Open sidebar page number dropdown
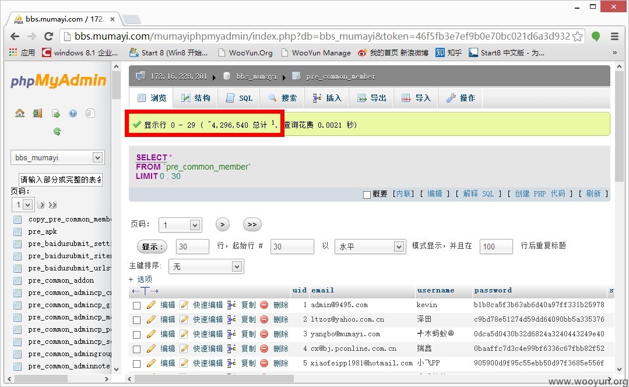 [x=23, y=205]
